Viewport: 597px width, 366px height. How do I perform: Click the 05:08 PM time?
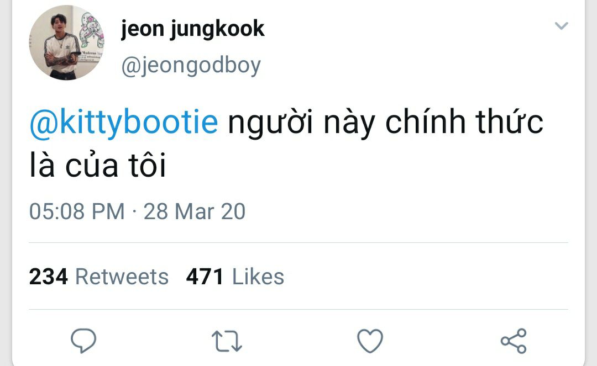[77, 211]
